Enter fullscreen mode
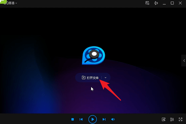The height and width of the screenshot is (124, 186). (180, 119)
